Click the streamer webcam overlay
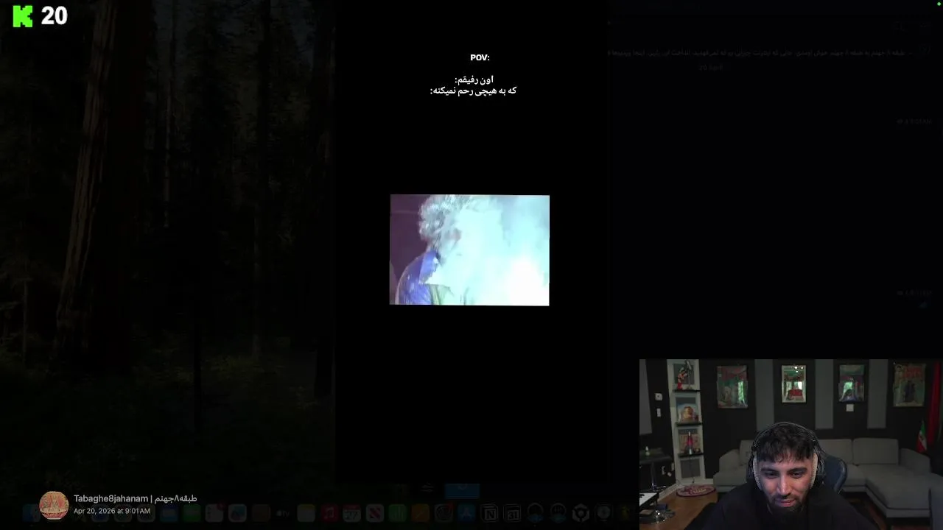This screenshot has width=943, height=530. 790,445
